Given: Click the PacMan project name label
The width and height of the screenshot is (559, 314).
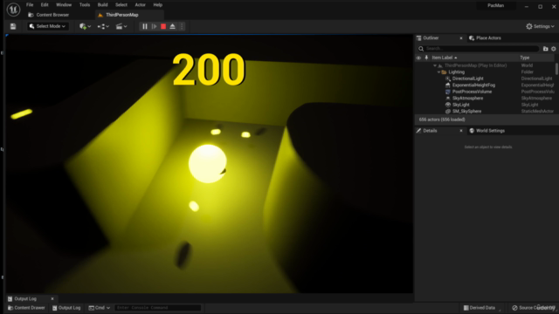Looking at the screenshot, I should [x=495, y=6].
